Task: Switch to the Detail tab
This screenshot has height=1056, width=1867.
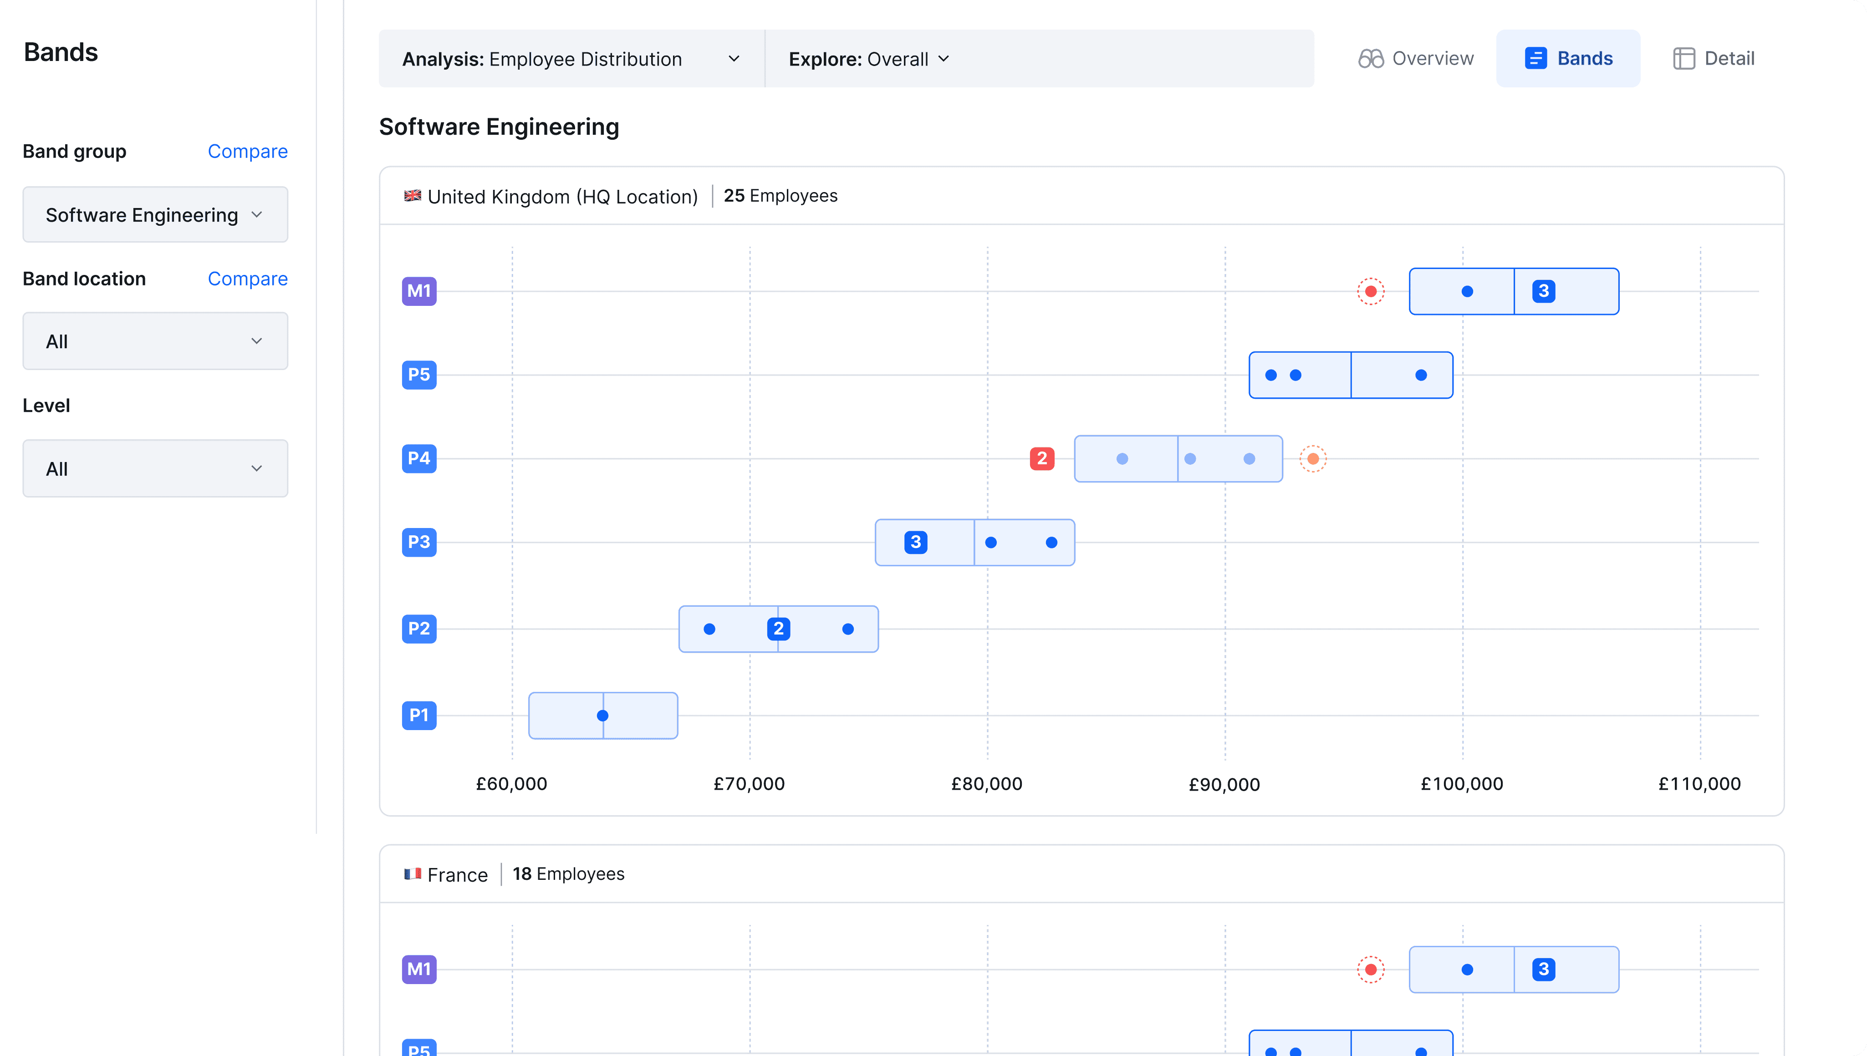Action: 1714,59
